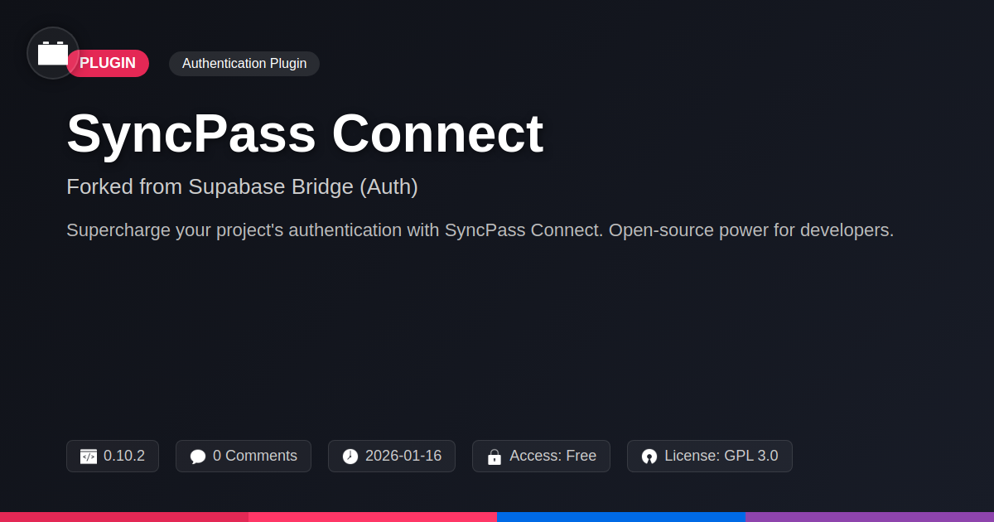The height and width of the screenshot is (522, 994).
Task: Click the 0.10.2 version chip
Action: [x=113, y=457]
